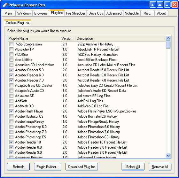The height and width of the screenshot is (178, 179).
Task: Uncheck Adobe Flash Player plug-in
Action: click(11, 111)
